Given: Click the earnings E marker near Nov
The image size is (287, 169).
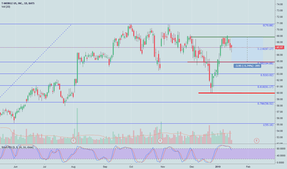Looking at the screenshot, I should coord(160,140).
